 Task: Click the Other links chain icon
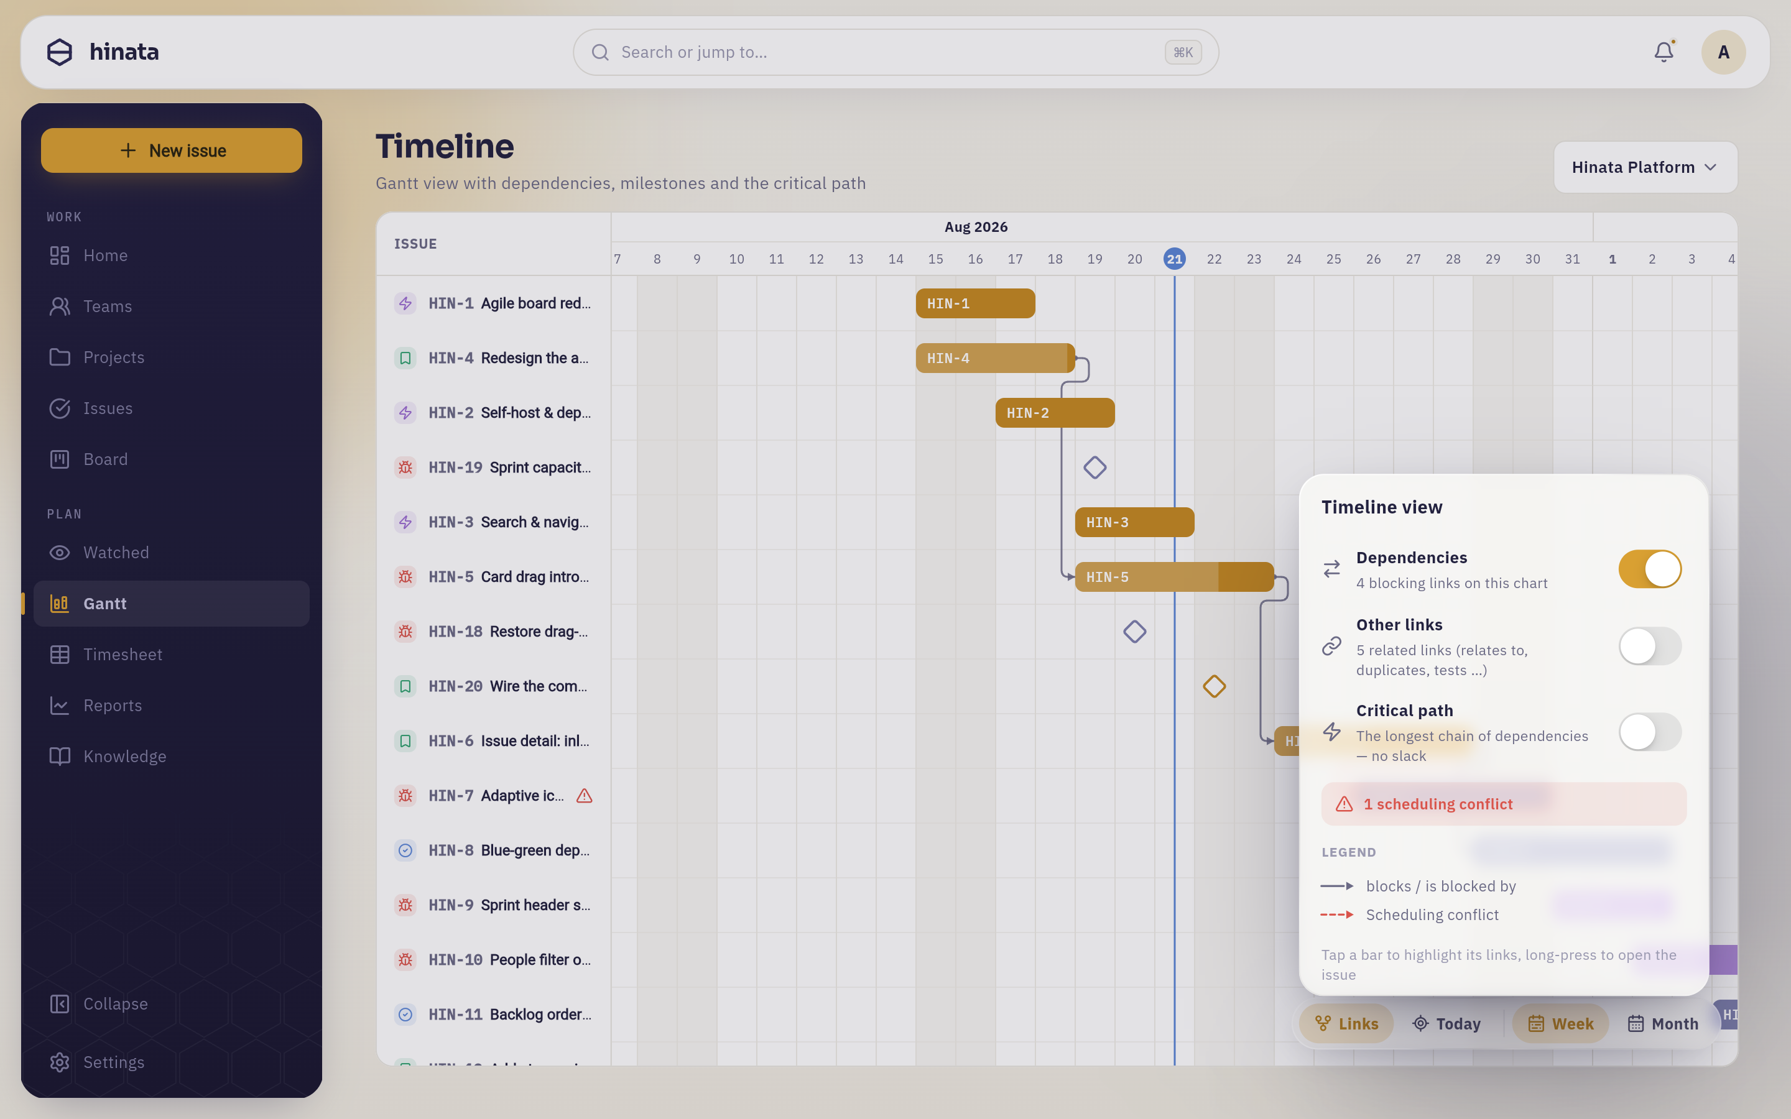click(1331, 646)
